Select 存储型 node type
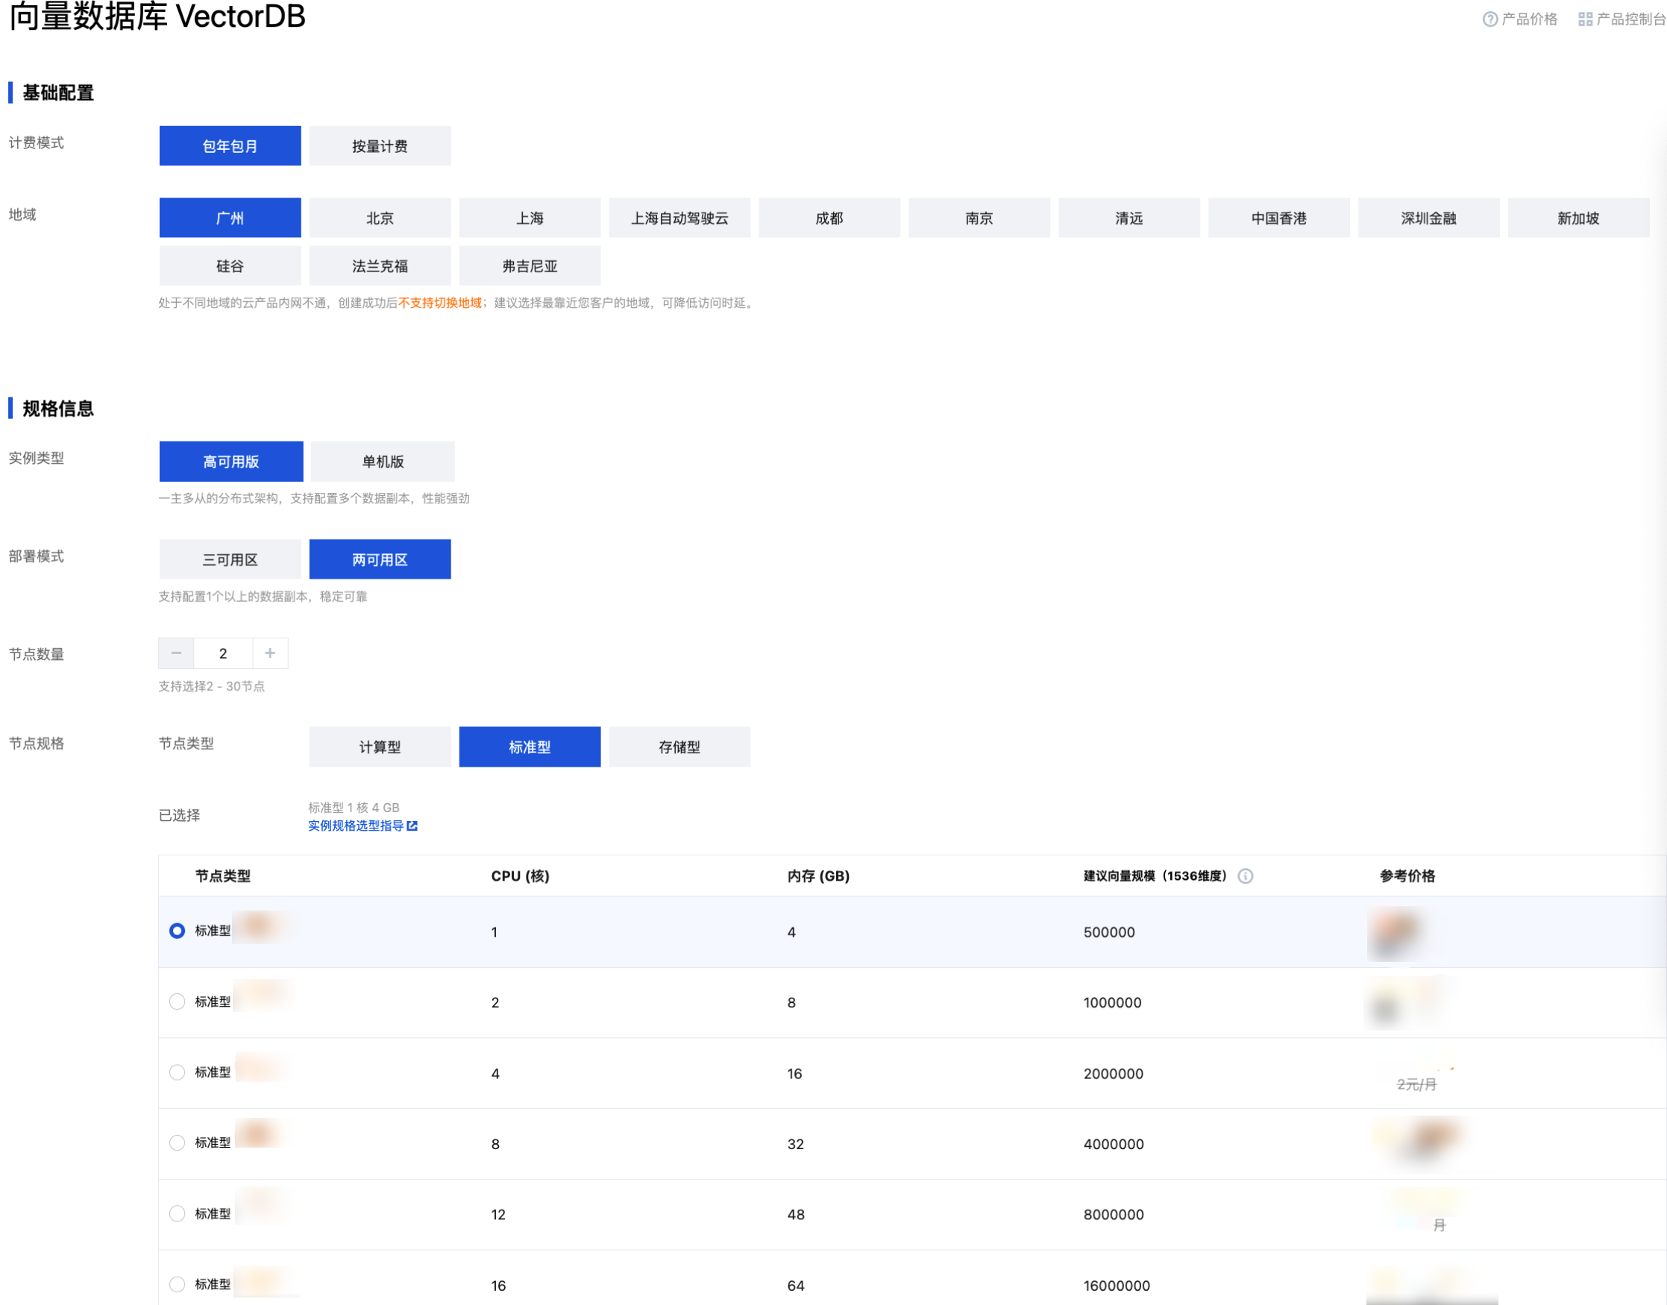The image size is (1667, 1305). (x=679, y=746)
